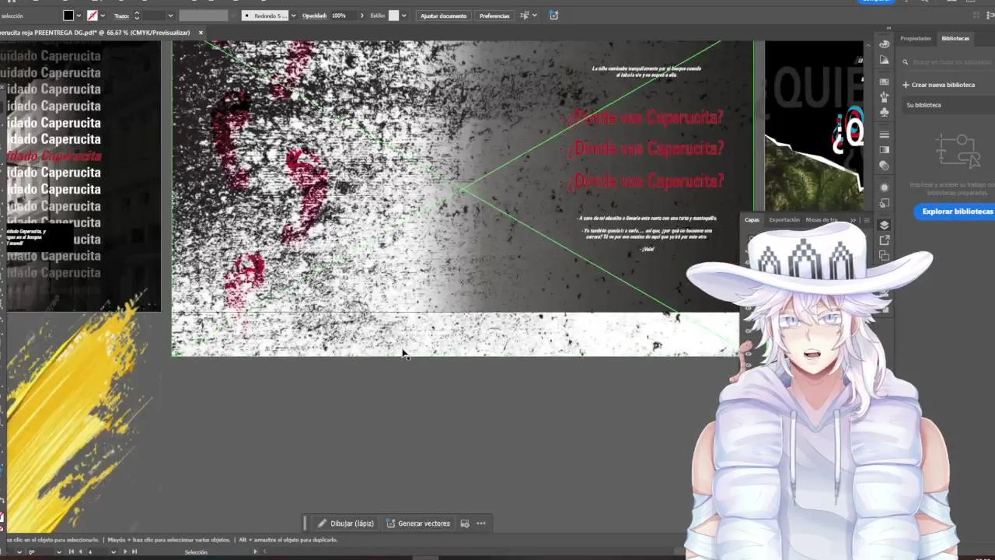Click the Opacidad 100% input field
995x560 pixels.
point(342,16)
